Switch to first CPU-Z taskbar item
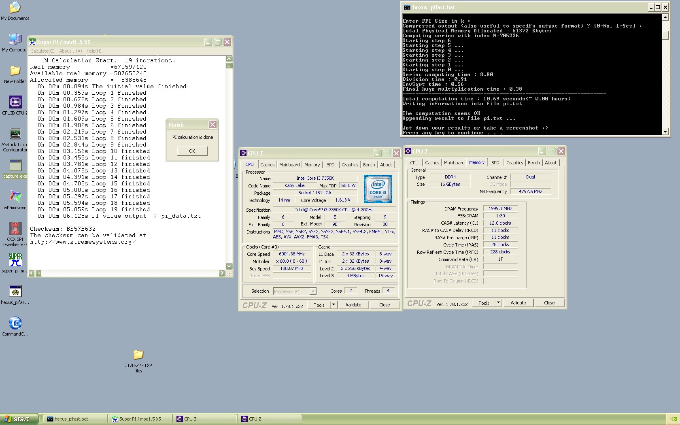 point(205,419)
